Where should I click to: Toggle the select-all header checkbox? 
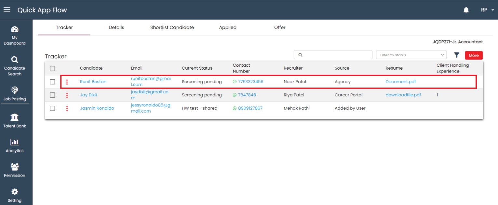[52, 68]
